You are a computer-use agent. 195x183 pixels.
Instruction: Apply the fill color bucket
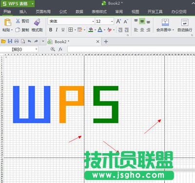tap(91, 30)
